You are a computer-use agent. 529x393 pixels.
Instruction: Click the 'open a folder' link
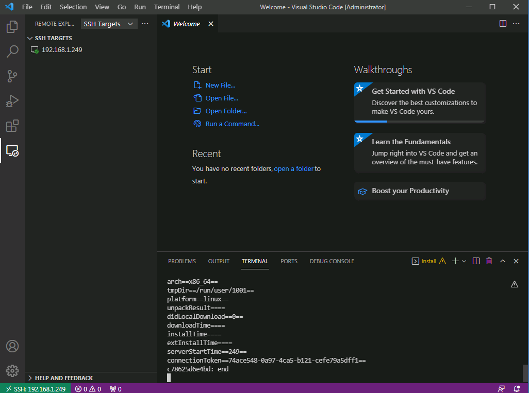[293, 168]
